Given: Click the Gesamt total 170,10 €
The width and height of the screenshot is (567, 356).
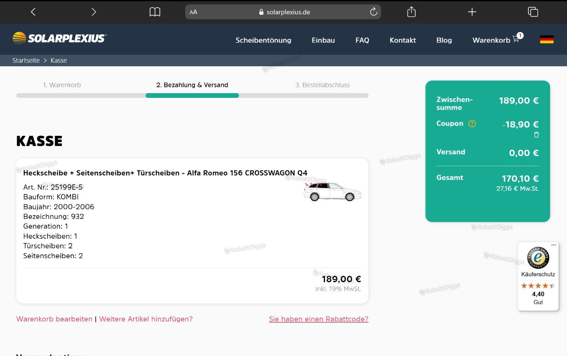Looking at the screenshot, I should [520, 178].
